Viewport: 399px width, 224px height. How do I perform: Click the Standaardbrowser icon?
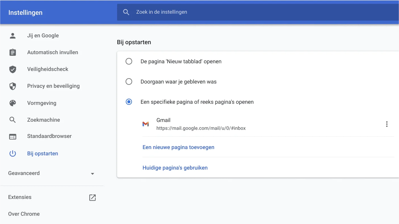[13, 137]
